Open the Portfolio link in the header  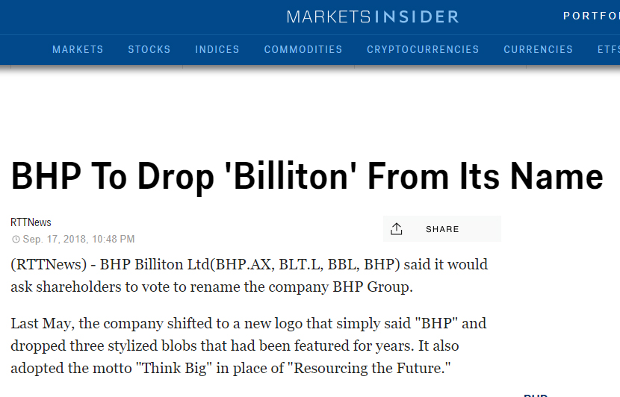tap(591, 16)
